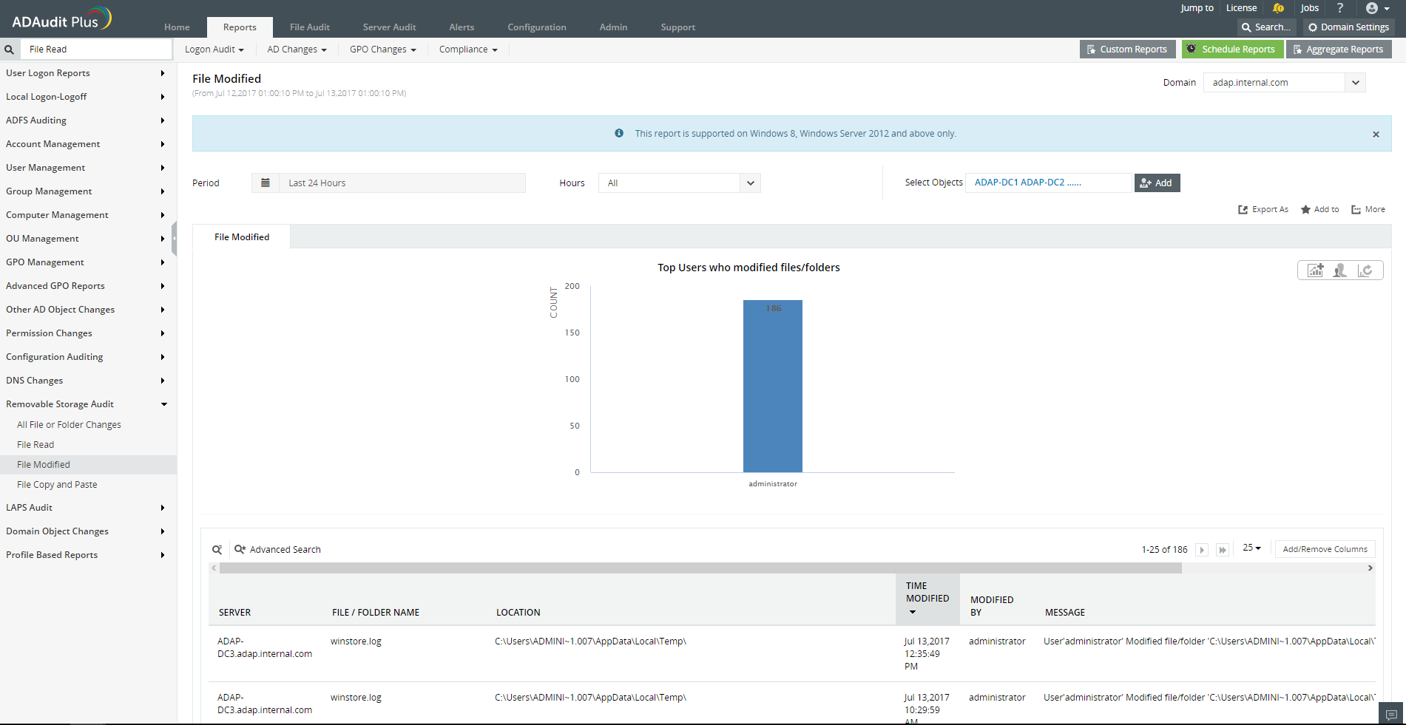The width and height of the screenshot is (1406, 725).
Task: Open the Domain selection dropdown
Action: [x=1355, y=83]
